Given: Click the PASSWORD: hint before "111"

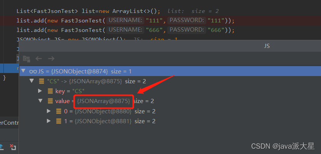Looking at the screenshot, I should (186, 21).
